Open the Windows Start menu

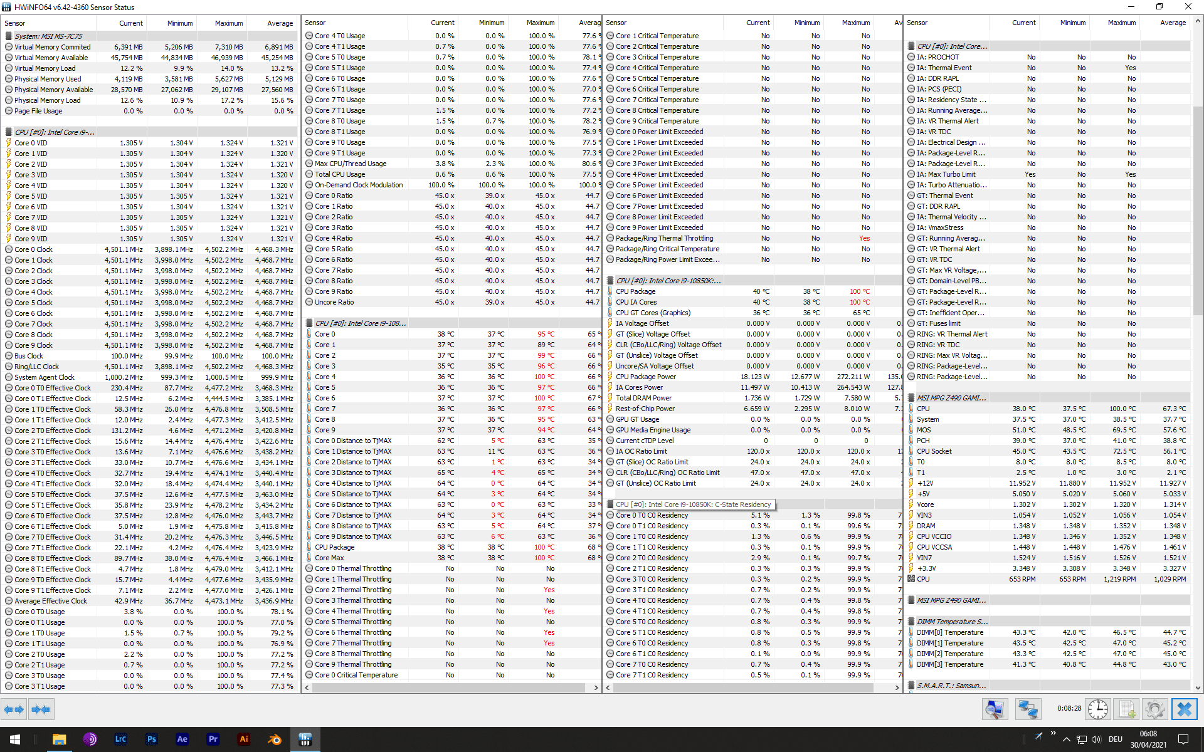tap(15, 739)
